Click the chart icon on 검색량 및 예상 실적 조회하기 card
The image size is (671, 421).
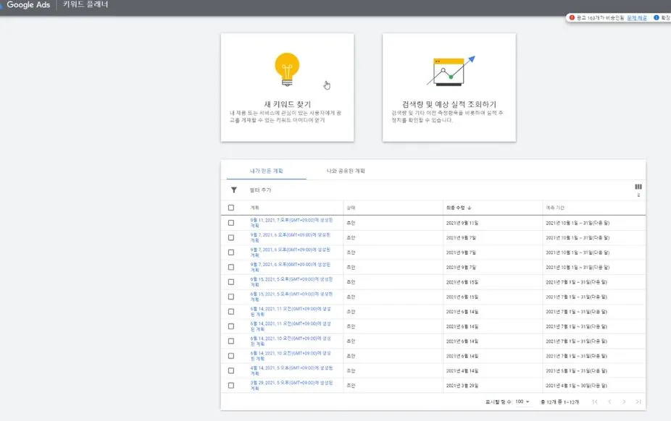(x=450, y=70)
